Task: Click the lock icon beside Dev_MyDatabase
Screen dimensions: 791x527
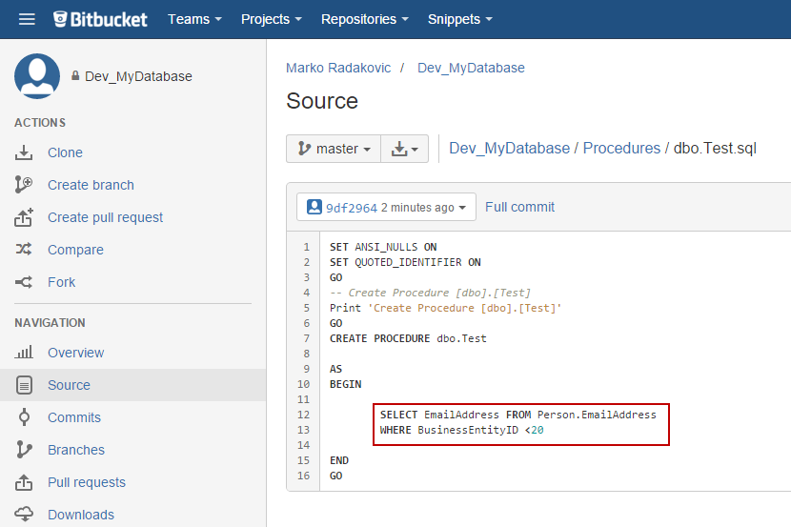Action: coord(75,75)
